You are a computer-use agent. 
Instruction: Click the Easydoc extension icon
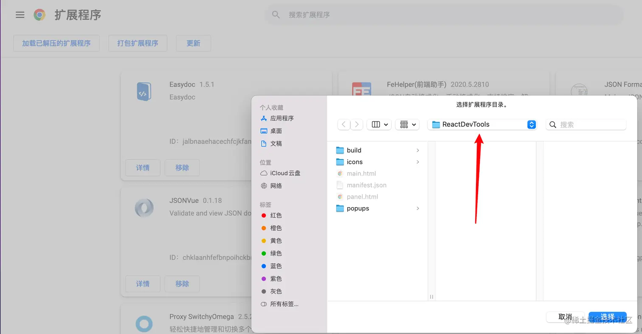click(x=144, y=92)
